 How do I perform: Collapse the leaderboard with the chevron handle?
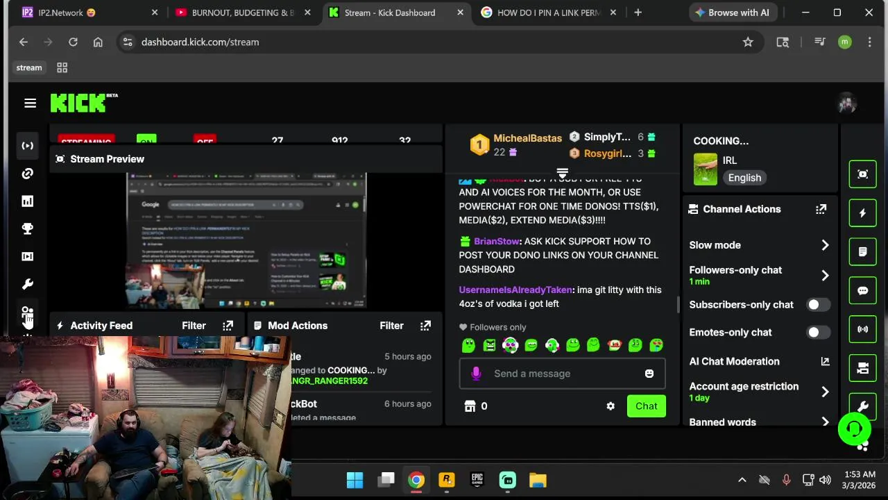click(x=563, y=172)
